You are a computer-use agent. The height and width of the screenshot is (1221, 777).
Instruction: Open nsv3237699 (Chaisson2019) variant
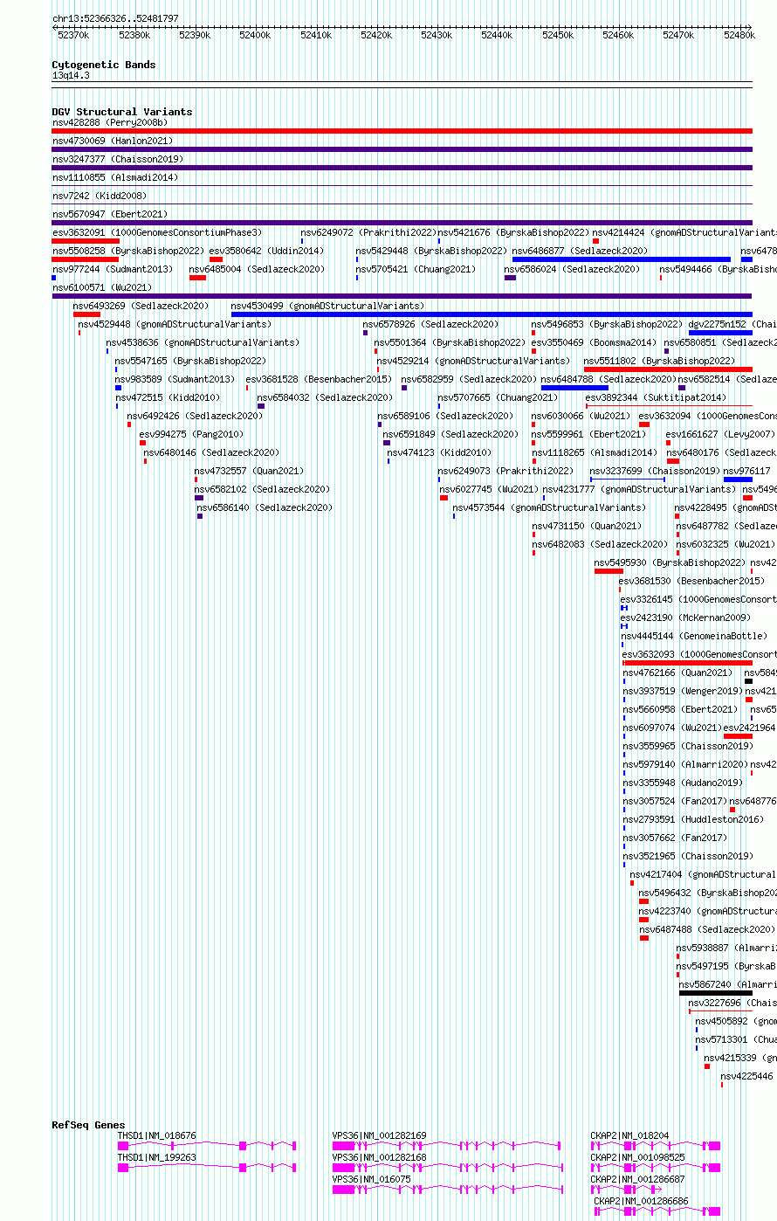656,471
